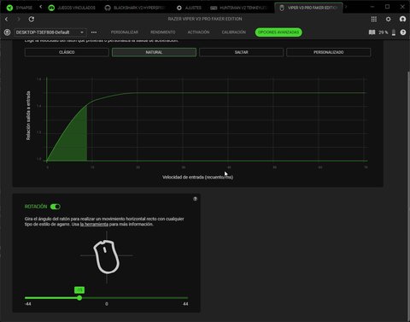
Task: Expand the DESKTOP-T3EF808-Default profile dropdown
Action: [50, 32]
